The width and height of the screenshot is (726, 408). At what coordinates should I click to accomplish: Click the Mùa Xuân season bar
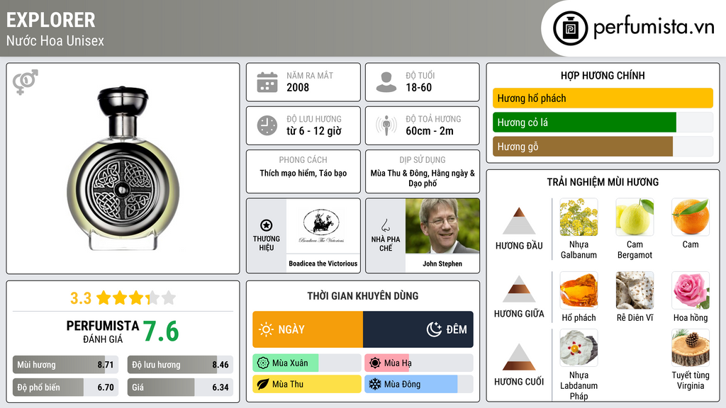coord(307,363)
